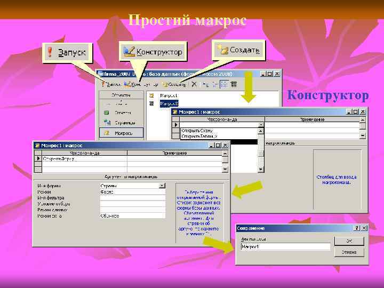Image resolution: width=384 pixels, height=288 pixels.
Task: Click grid scroll down arrow in back Макрос1 window
Action: [363, 135]
